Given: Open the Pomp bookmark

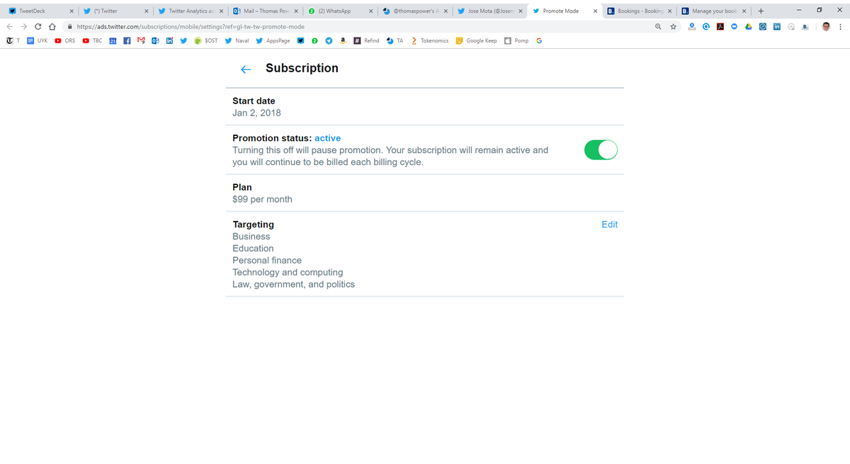Looking at the screenshot, I should click(x=516, y=40).
